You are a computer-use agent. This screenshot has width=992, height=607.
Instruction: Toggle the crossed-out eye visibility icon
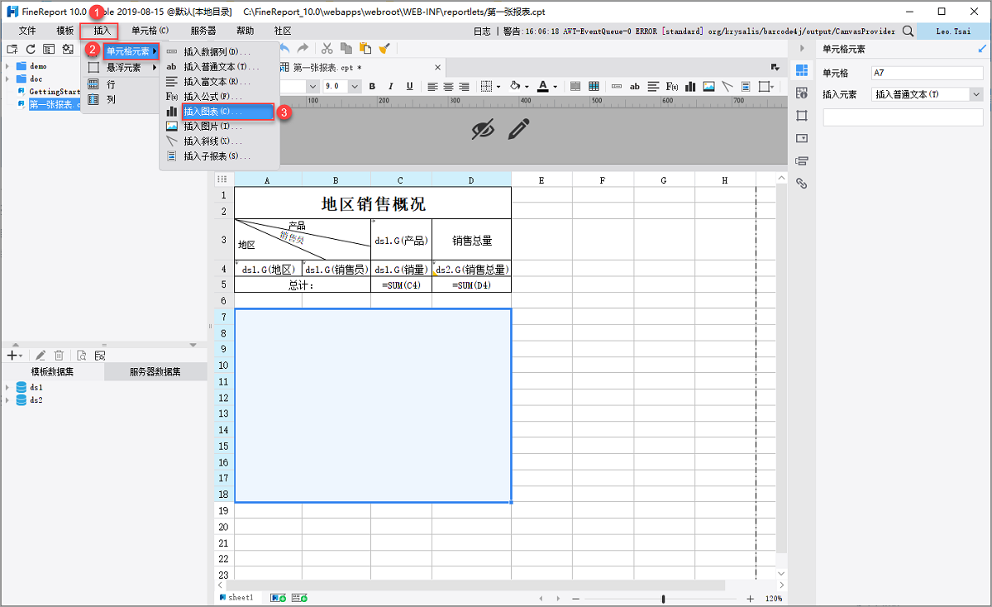(483, 129)
